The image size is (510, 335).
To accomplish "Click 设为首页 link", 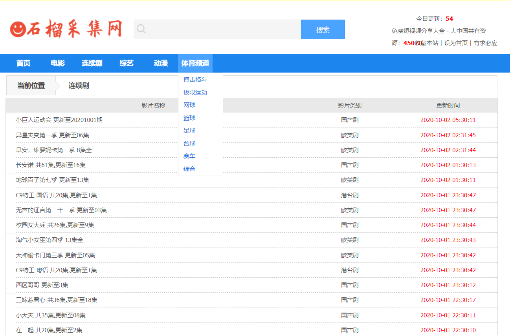I will [x=455, y=43].
